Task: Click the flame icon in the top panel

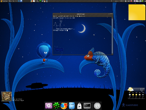Action: pyautogui.click(x=45, y=1)
